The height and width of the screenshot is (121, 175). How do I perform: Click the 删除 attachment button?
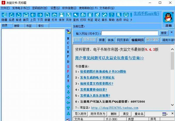114,114
